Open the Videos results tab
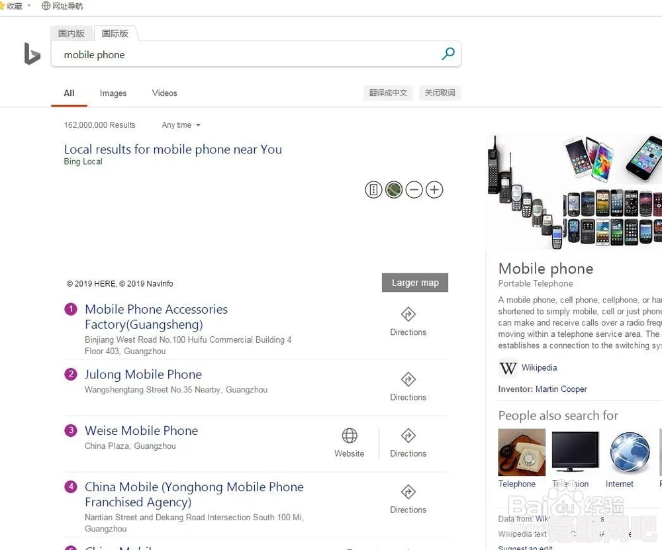Screen dimensions: 662x550 click(165, 93)
